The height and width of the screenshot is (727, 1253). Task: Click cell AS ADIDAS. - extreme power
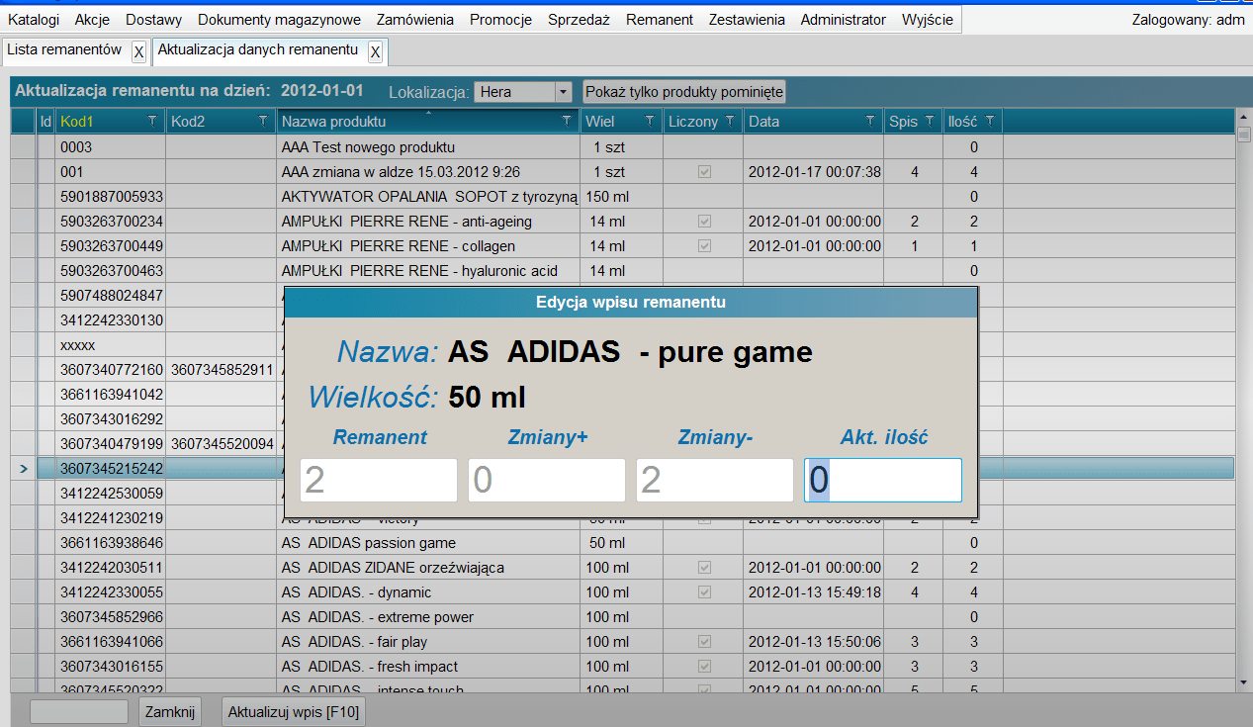tap(428, 617)
